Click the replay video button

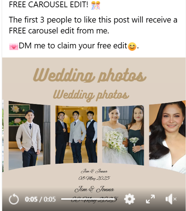click(x=13, y=199)
